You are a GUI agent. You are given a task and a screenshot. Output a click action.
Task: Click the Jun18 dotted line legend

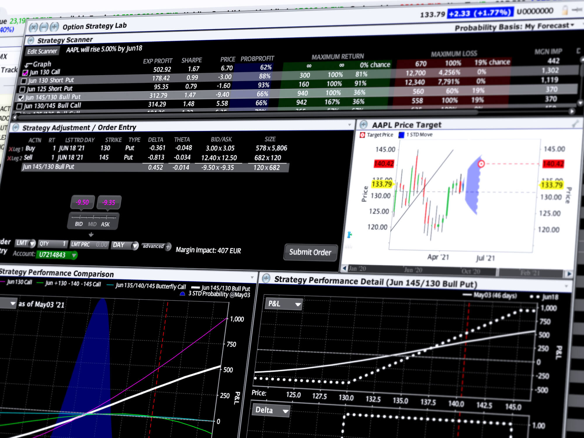[544, 297]
